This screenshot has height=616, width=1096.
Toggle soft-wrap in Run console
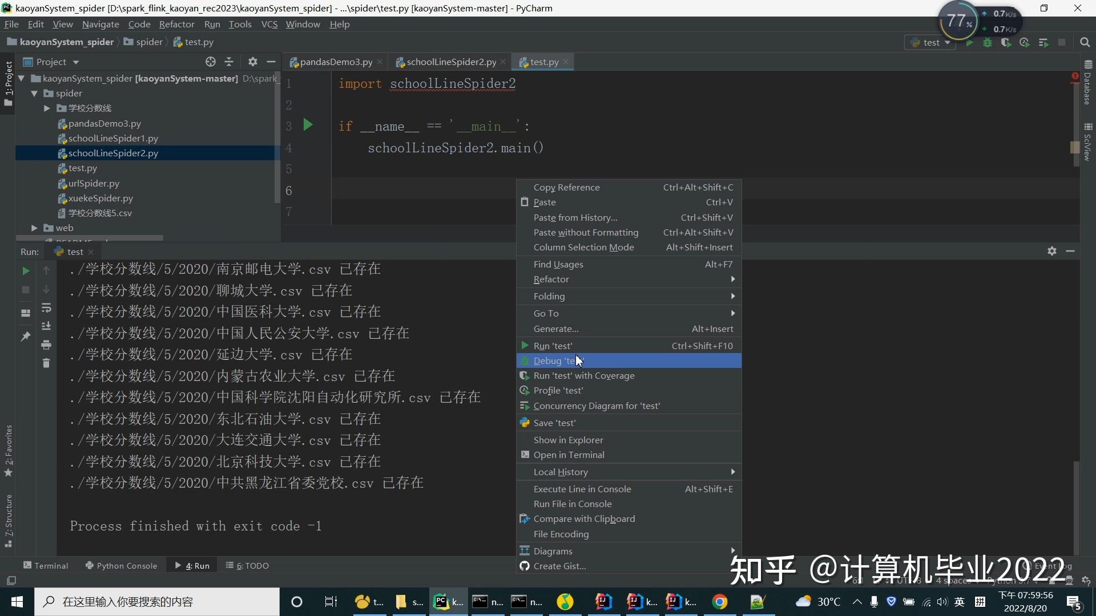click(46, 308)
